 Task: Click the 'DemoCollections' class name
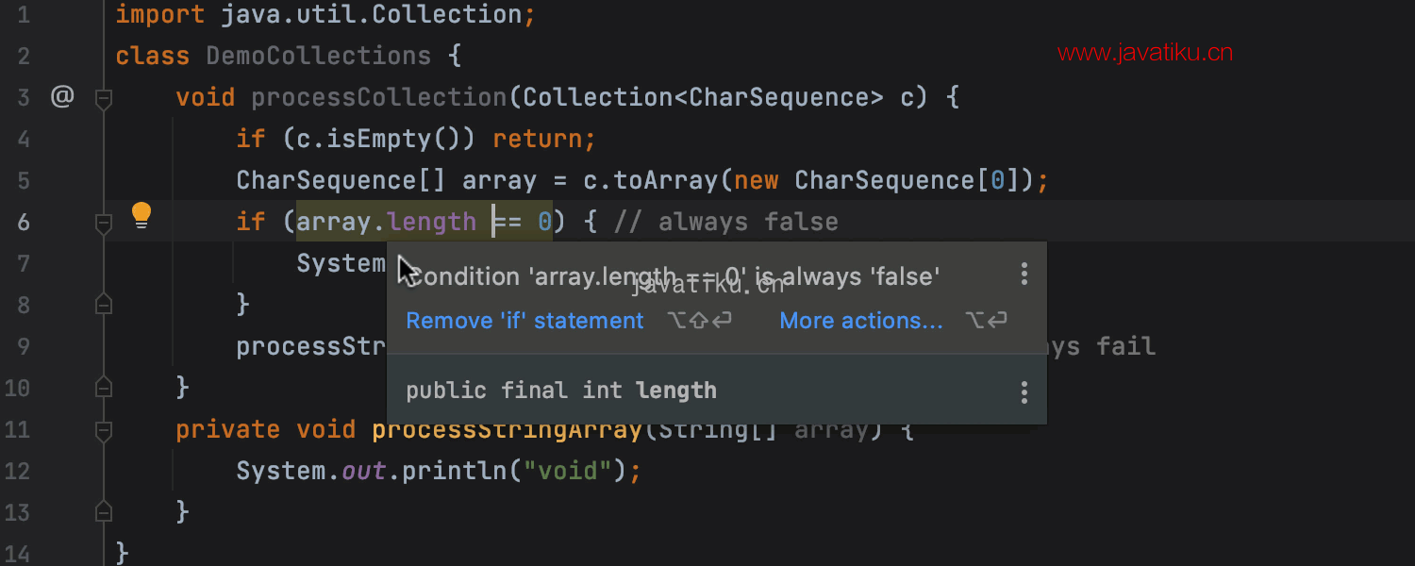319,56
